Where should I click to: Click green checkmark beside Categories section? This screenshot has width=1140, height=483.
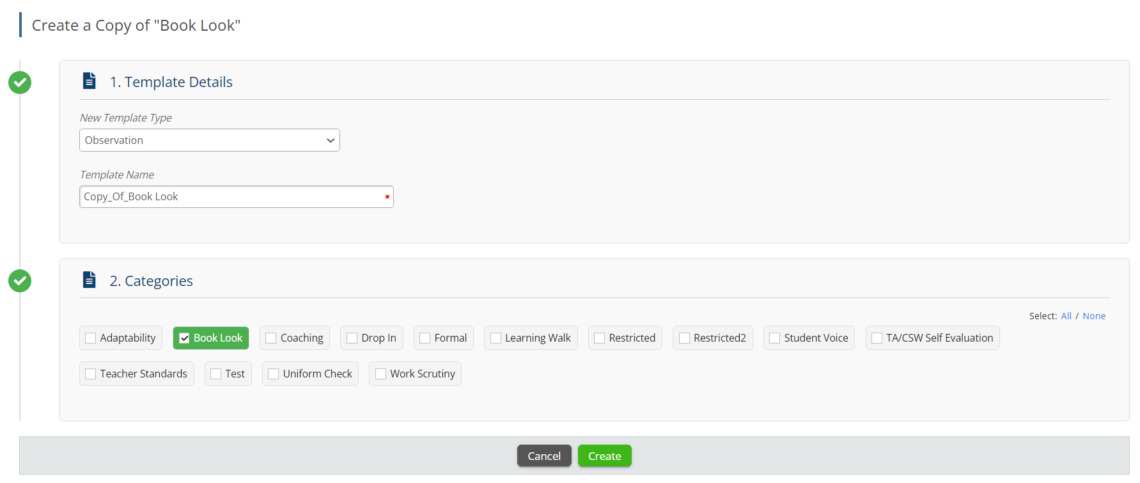tap(20, 281)
